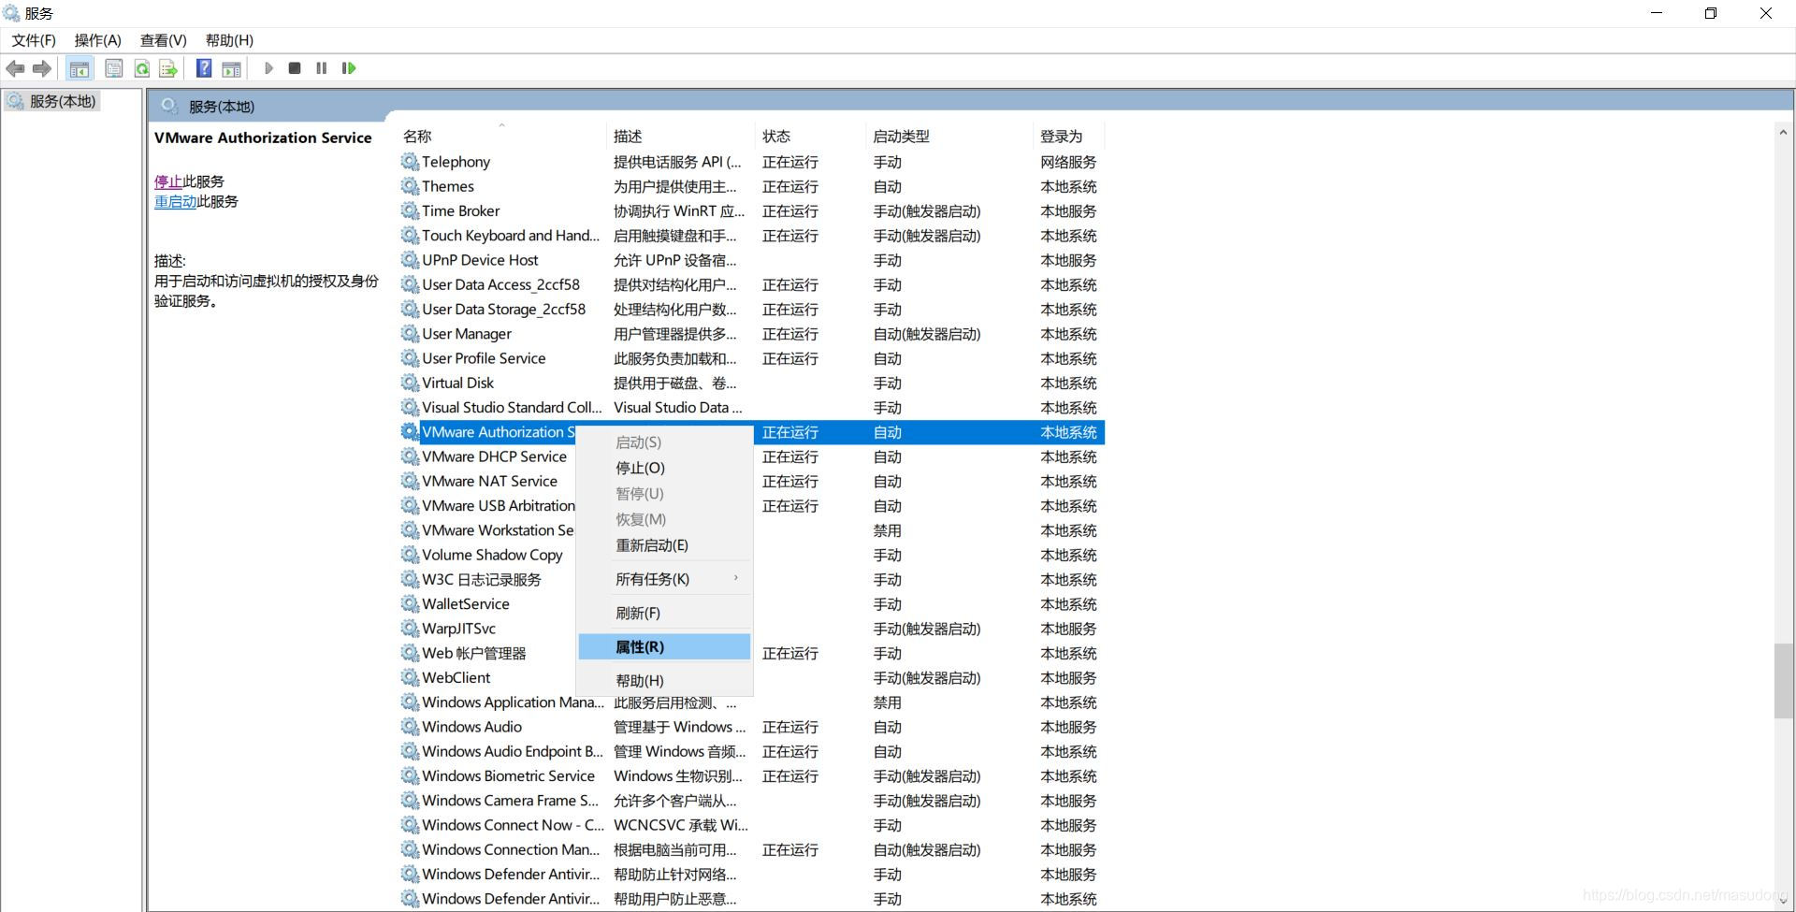Select Windows Application Mana... service
The height and width of the screenshot is (912, 1796).
[x=751, y=702]
